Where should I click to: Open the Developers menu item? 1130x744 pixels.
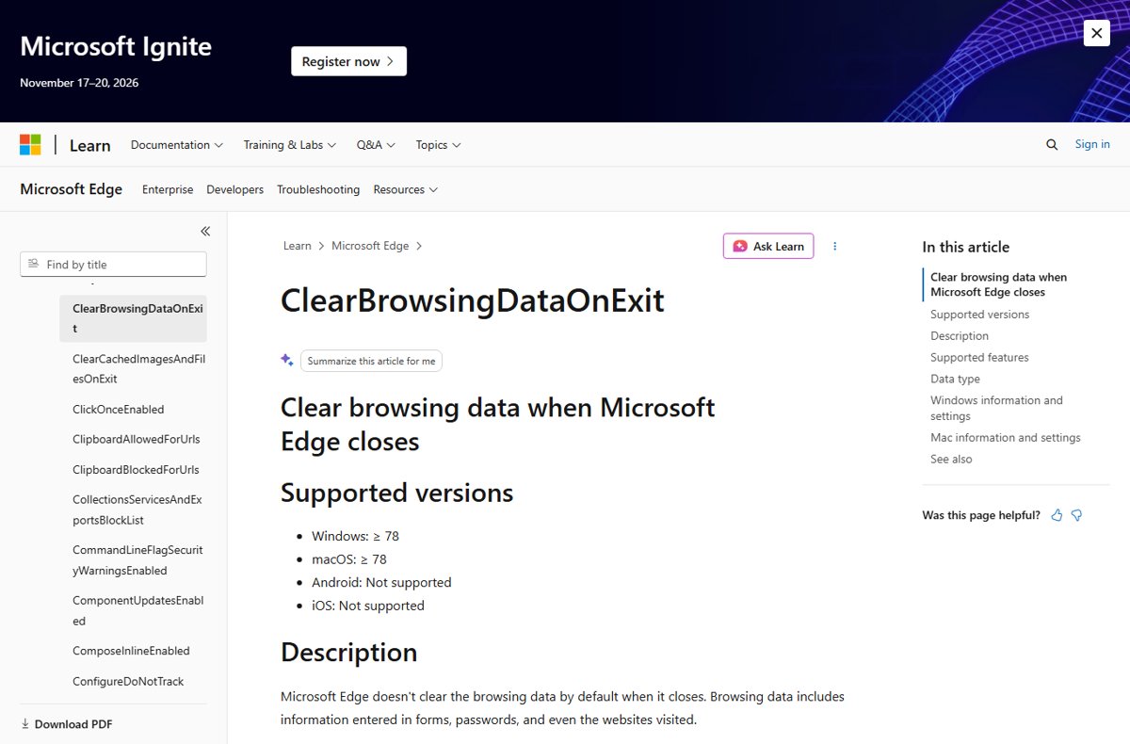(235, 189)
